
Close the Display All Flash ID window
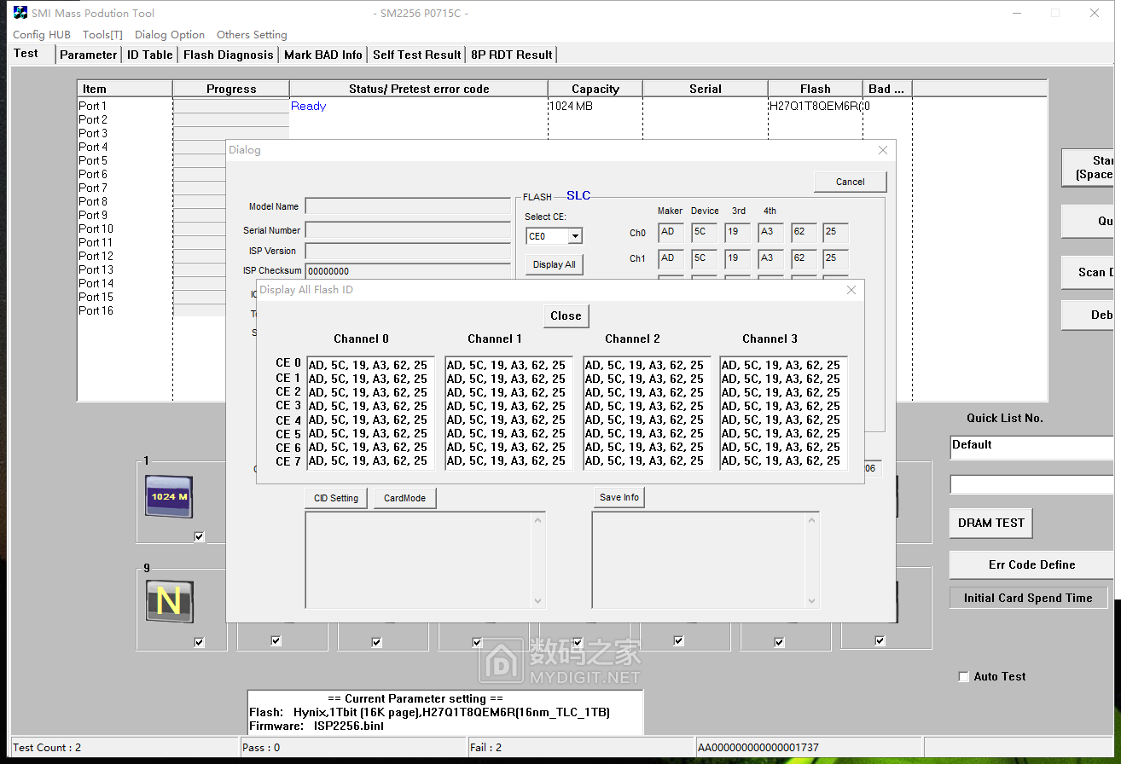(x=851, y=290)
